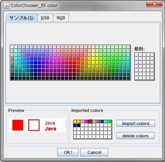Confirm with the OK! button
The width and height of the screenshot is (165, 162).
[x=68, y=152]
